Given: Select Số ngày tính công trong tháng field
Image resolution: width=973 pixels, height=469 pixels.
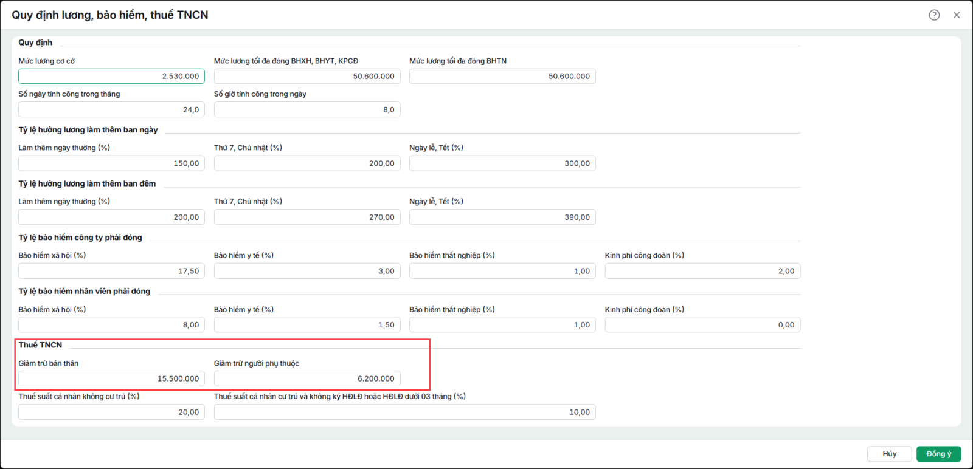Looking at the screenshot, I should [111, 109].
